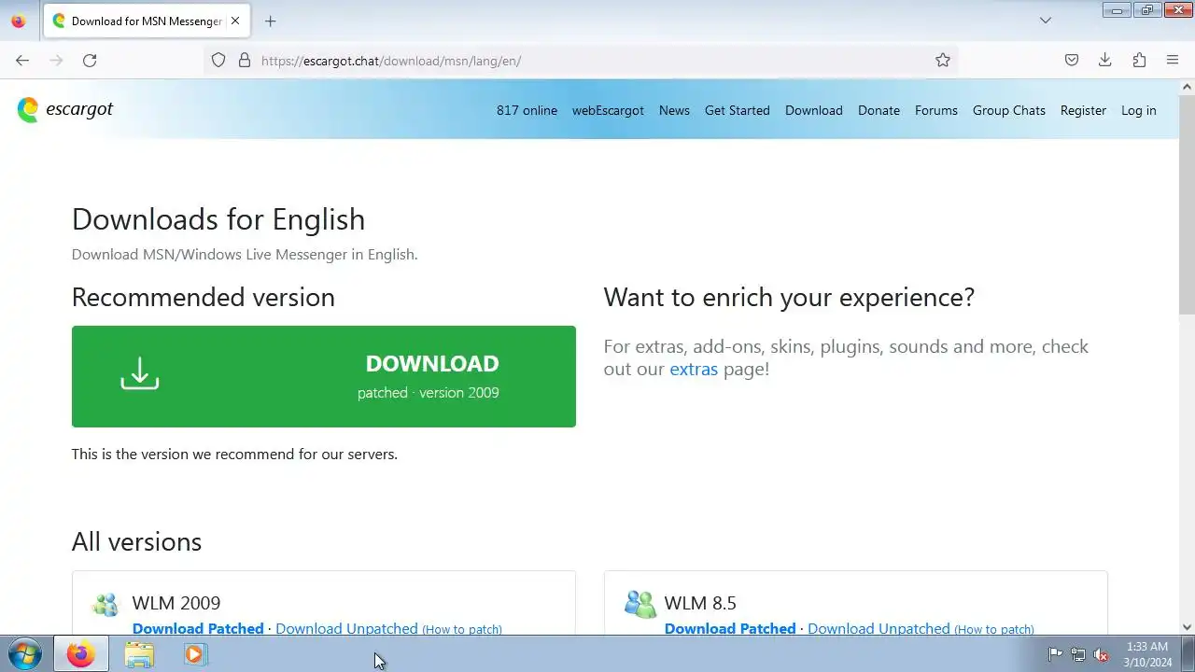Click the network tray icon

1078,654
